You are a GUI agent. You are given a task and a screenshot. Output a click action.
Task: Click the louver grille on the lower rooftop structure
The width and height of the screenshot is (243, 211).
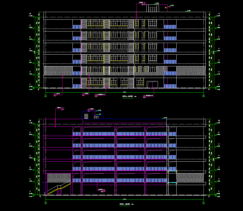[86, 116]
